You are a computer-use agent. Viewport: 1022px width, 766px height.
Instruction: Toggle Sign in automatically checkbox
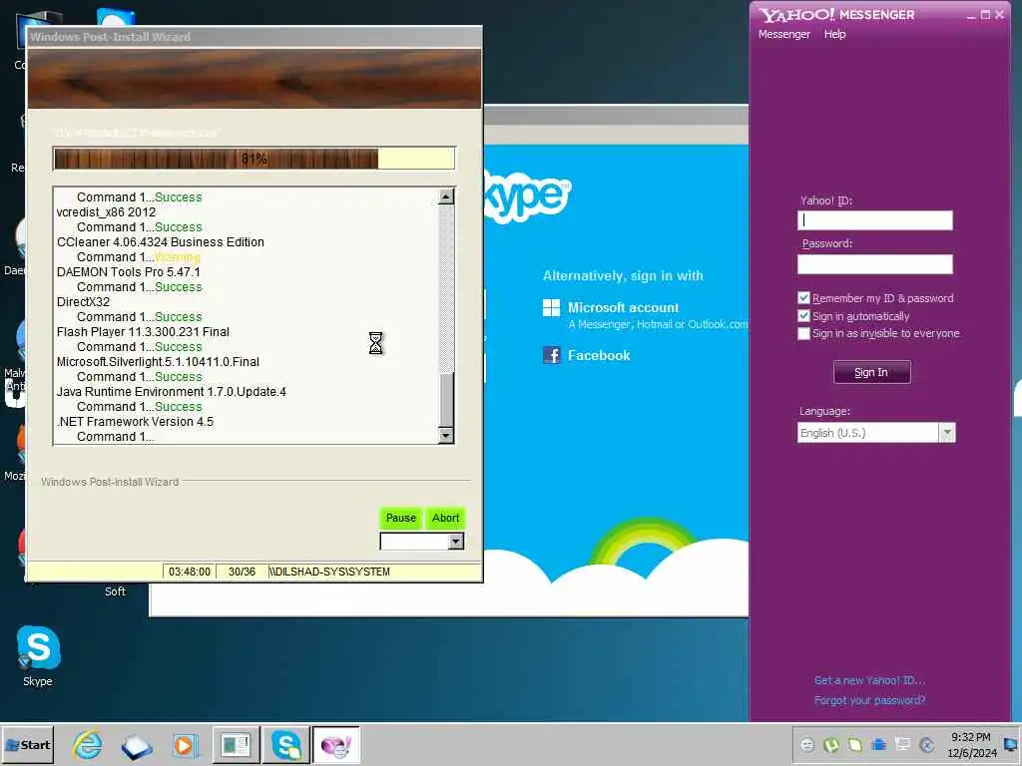pyautogui.click(x=803, y=316)
